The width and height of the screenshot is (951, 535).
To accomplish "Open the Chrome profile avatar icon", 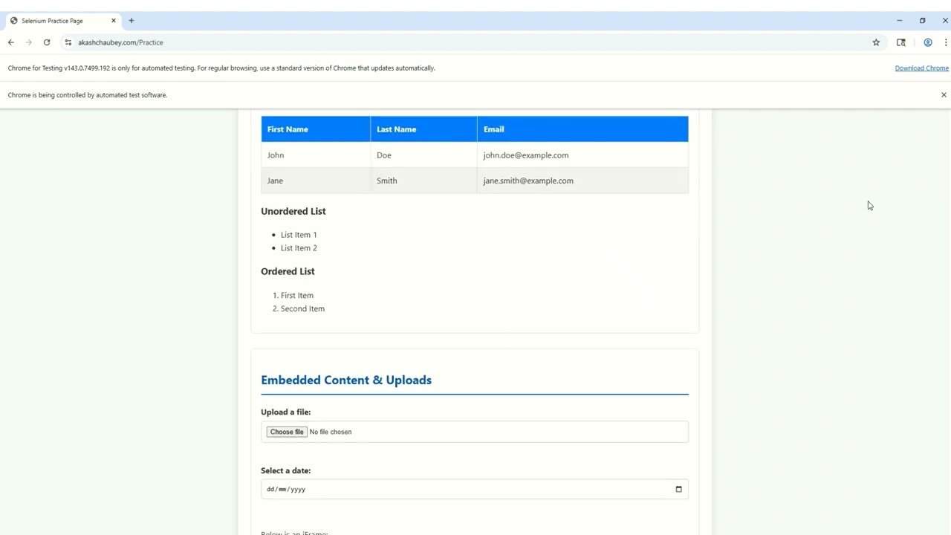I will tap(928, 42).
